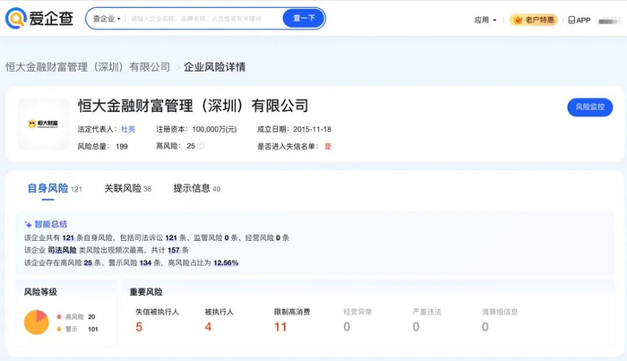Click 经营异常 count 0
The width and height of the screenshot is (627, 361).
pyautogui.click(x=347, y=327)
